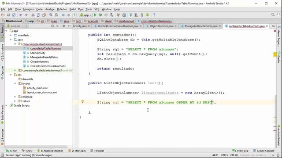Click the navigate Forward arrow icon
This screenshot has width=282, height=158.
(69, 15)
